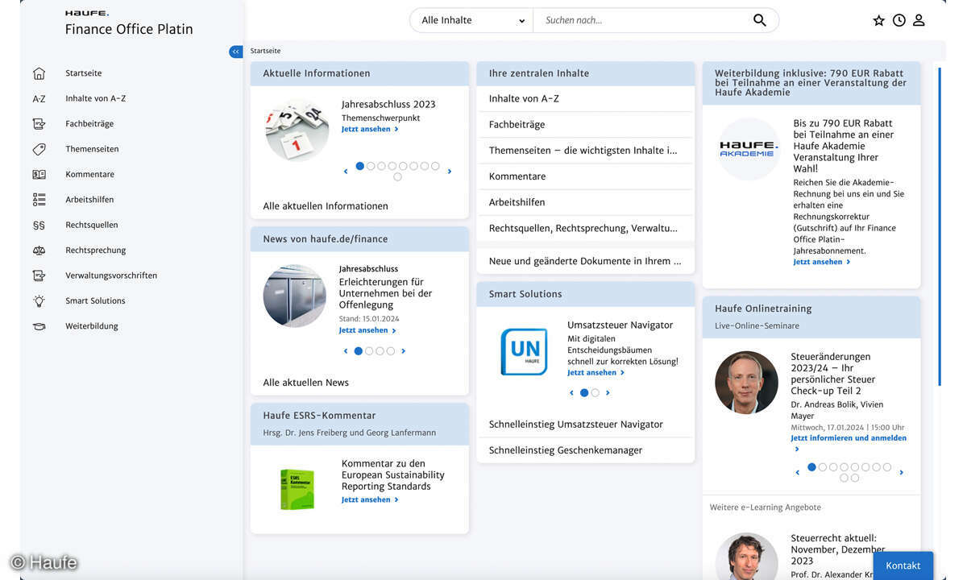Click the Erleichterungen news article image
The width and height of the screenshot is (967, 580).
point(295,296)
